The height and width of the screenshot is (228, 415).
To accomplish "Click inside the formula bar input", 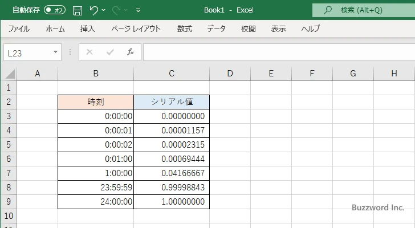I will click(x=274, y=52).
